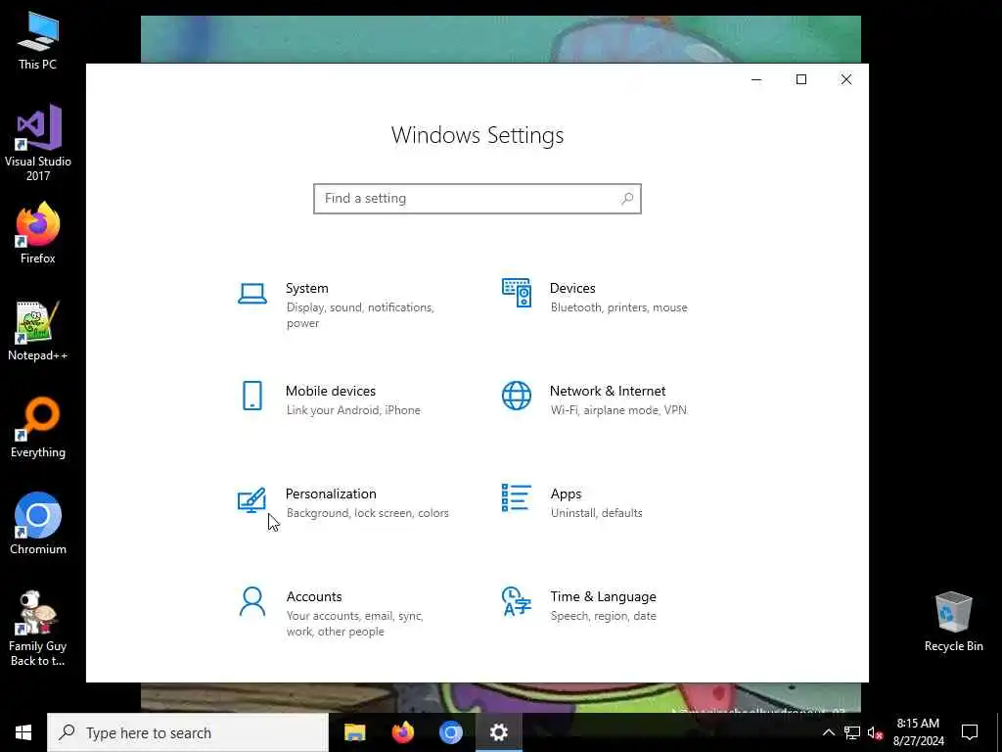
Task: Click the Find a setting search box
Action: point(478,198)
